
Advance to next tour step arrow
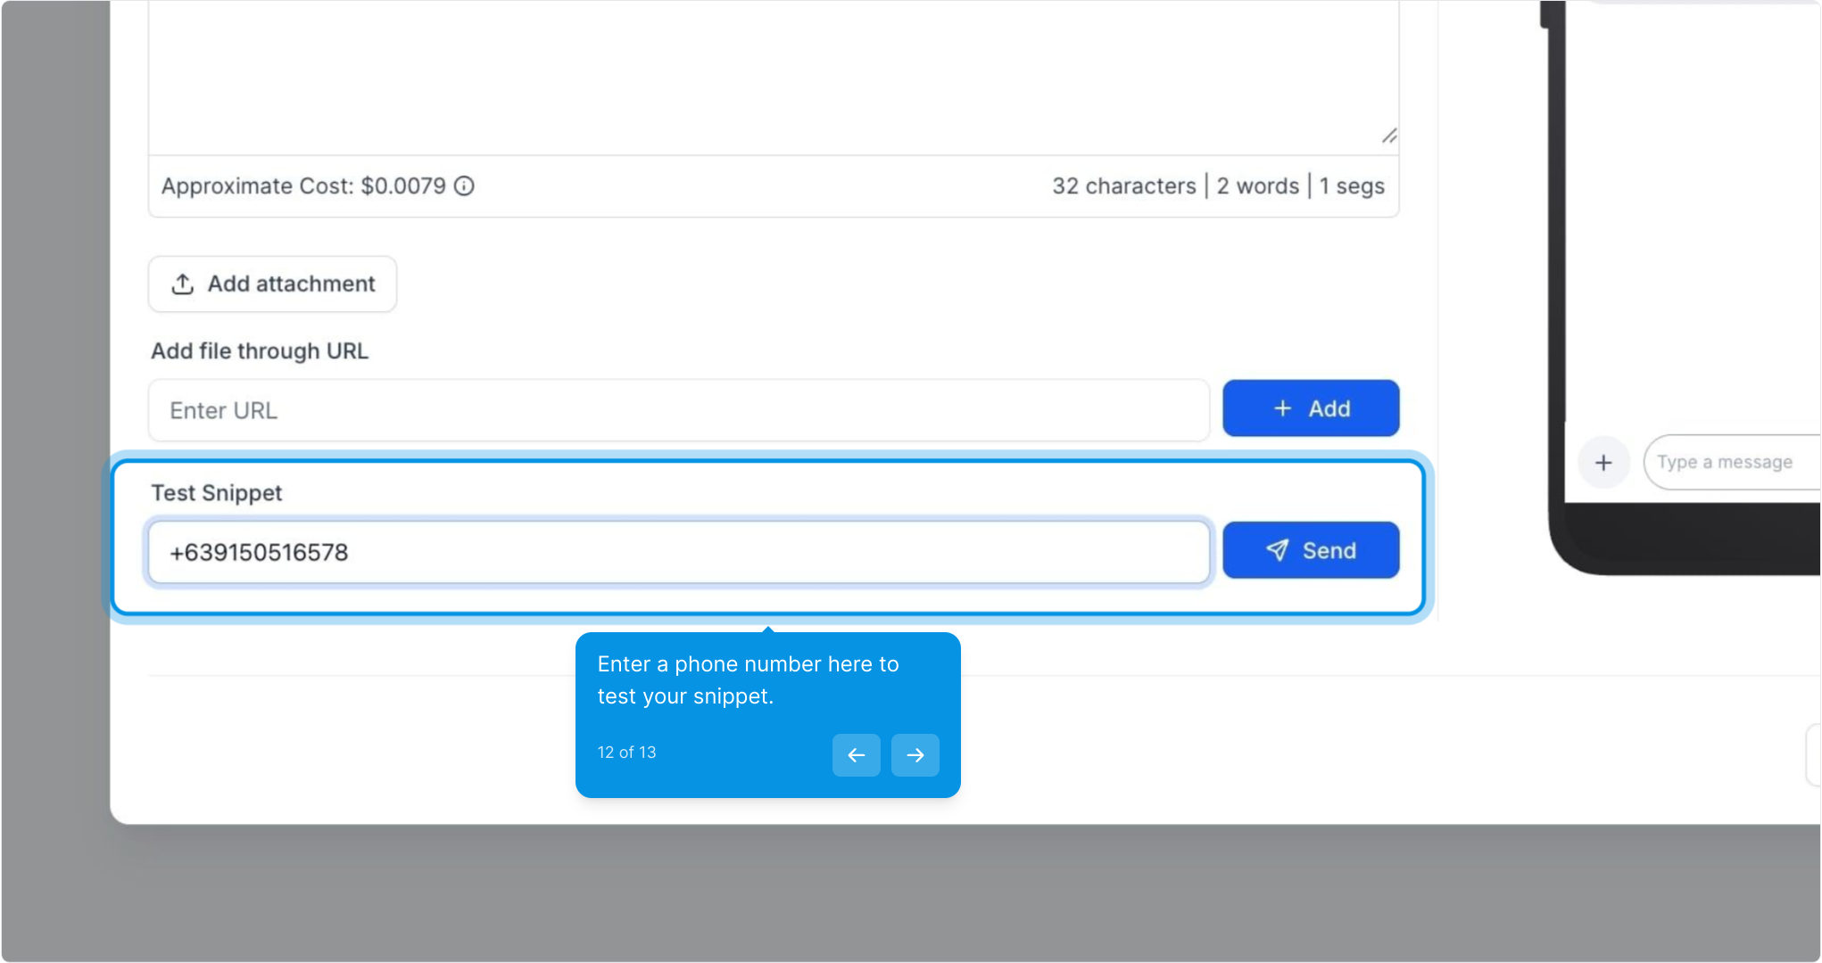coord(915,755)
